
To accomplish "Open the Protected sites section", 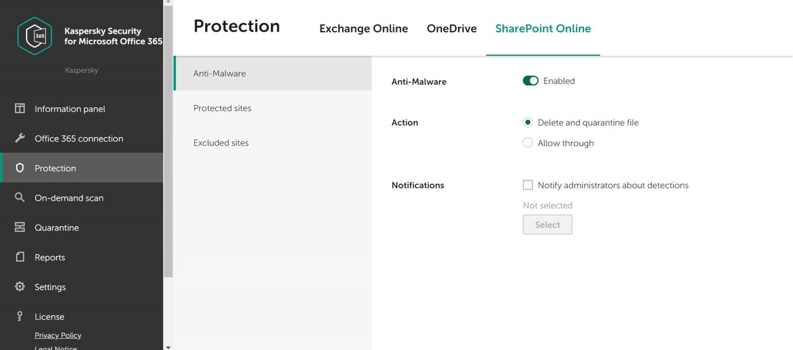I will 272,108.
